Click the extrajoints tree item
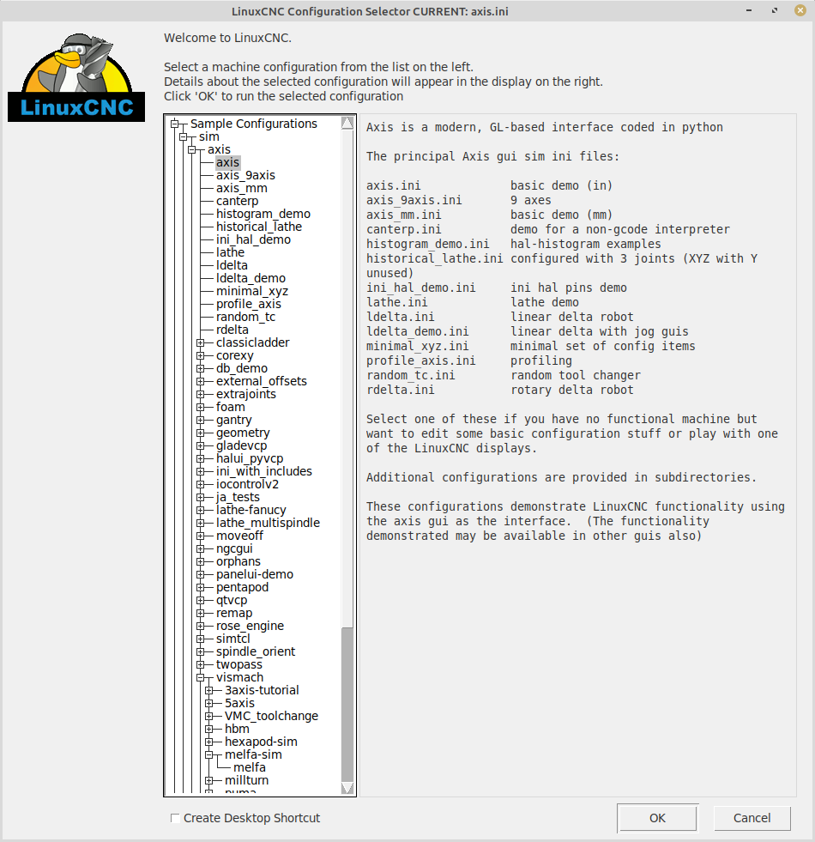Screen dimensions: 815x842 coord(246,394)
